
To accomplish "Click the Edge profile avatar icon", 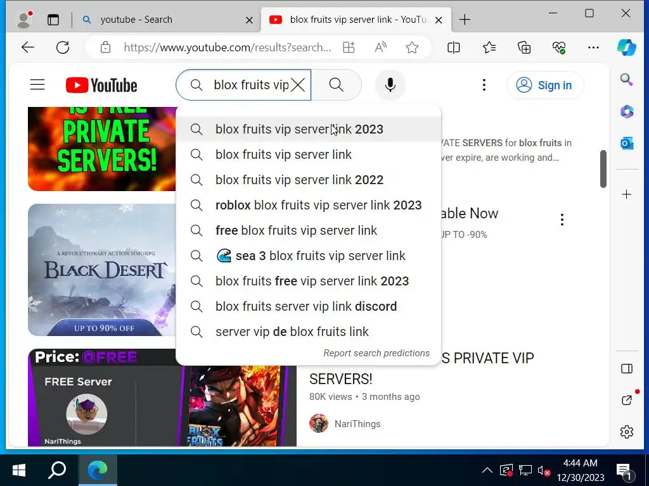I will (24, 20).
